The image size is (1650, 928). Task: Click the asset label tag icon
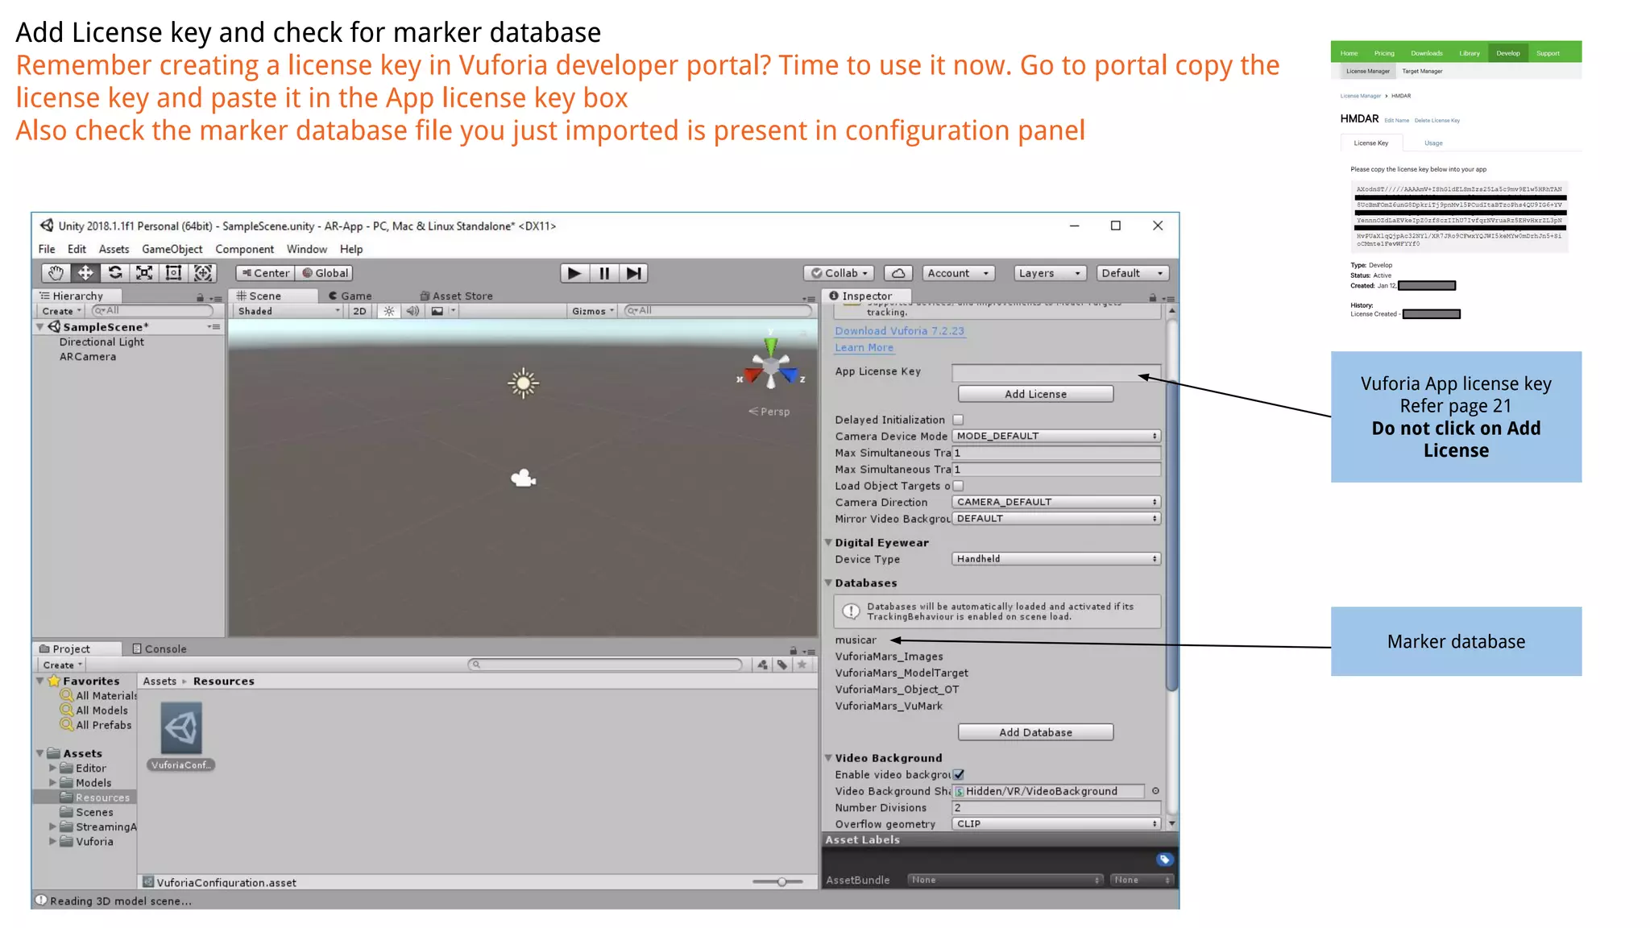[x=1164, y=860]
